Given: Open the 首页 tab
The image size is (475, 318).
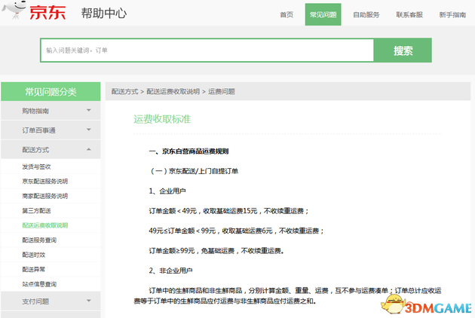Looking at the screenshot, I should [x=287, y=14].
